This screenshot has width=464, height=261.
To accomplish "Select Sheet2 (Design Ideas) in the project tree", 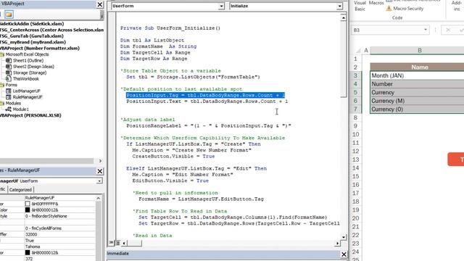I will pyautogui.click(x=33, y=67).
